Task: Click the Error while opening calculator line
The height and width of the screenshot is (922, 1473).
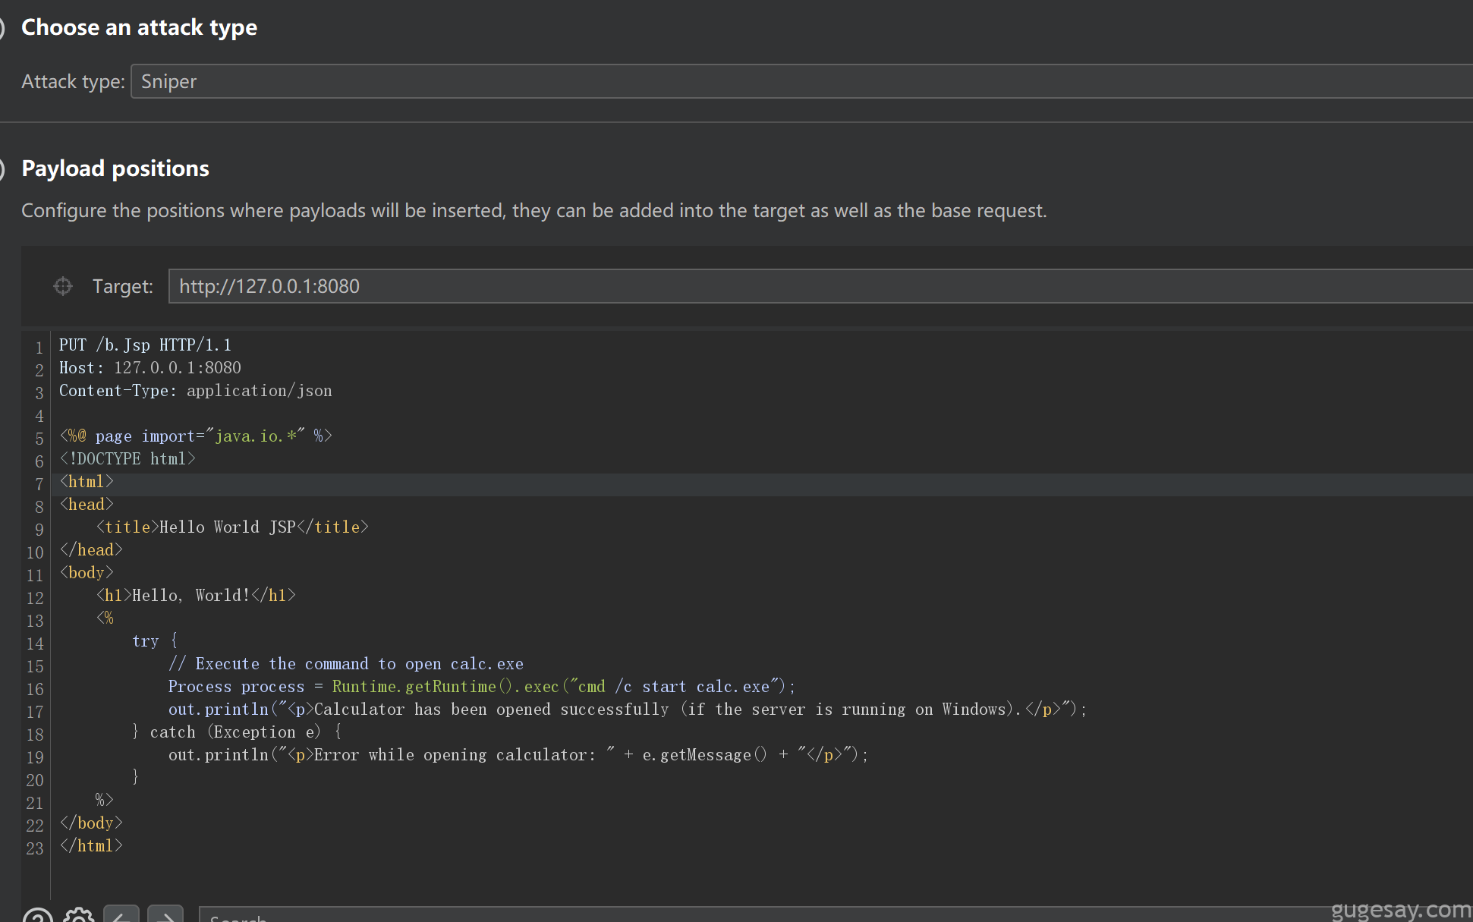Action: pos(518,755)
